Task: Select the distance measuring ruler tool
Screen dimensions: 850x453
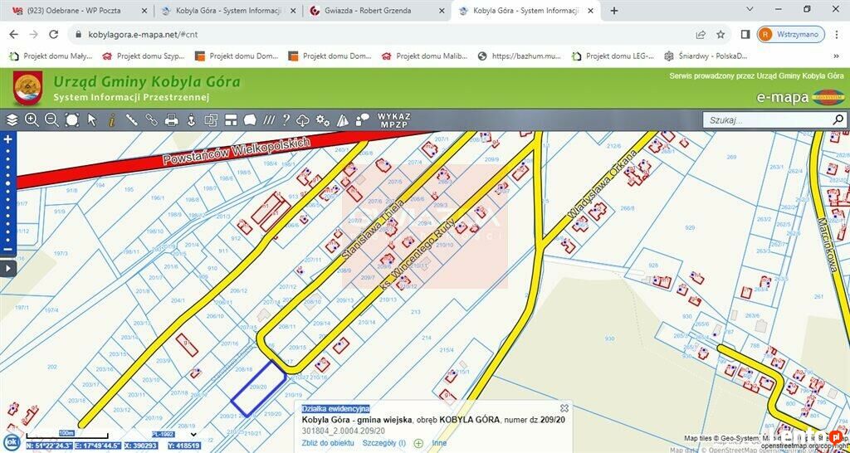Action: pos(131,119)
